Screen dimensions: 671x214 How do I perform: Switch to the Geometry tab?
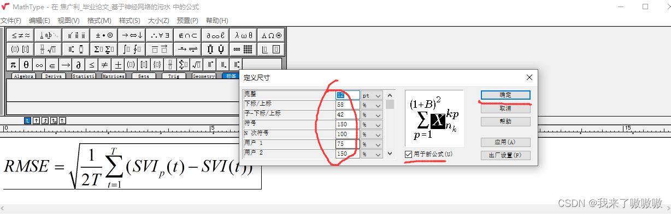click(x=204, y=76)
